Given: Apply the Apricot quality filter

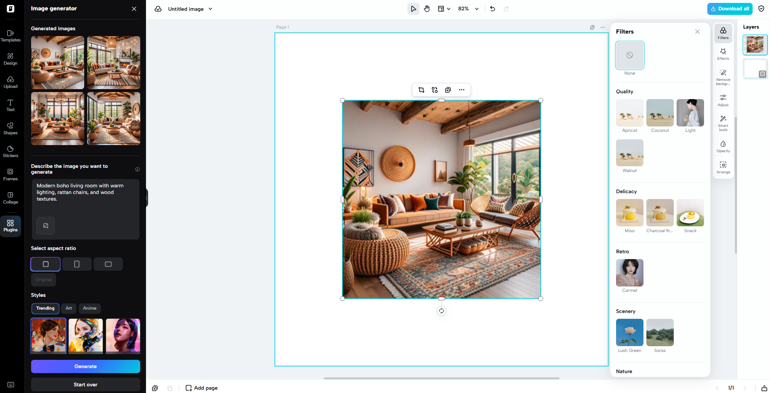Looking at the screenshot, I should pos(630,113).
